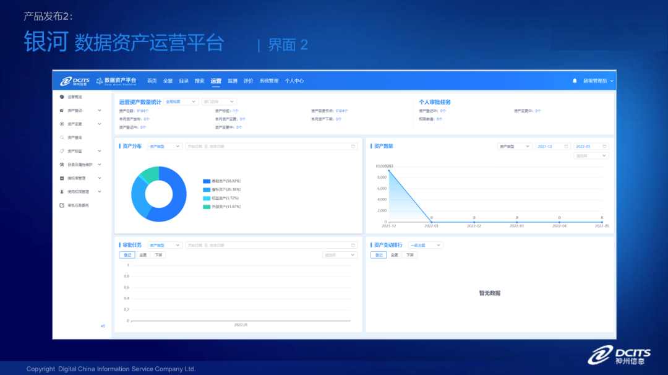Click the 运营概览 pie icon in sidebar
668x375 pixels.
[62, 97]
